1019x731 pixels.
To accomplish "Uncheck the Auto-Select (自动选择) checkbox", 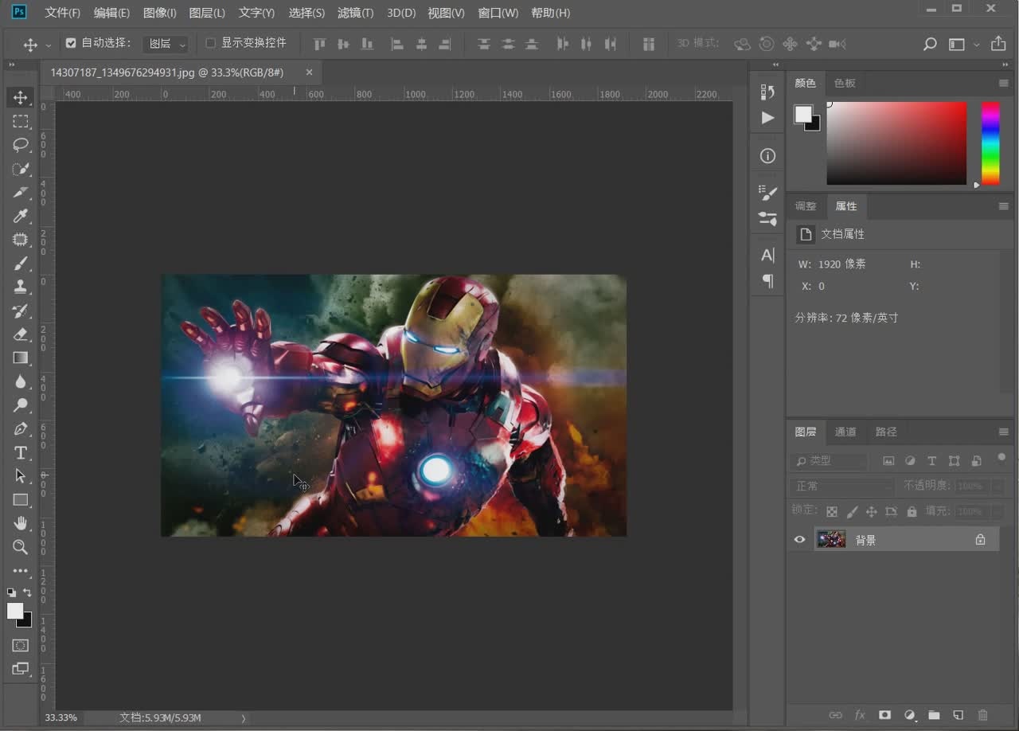I will (x=71, y=43).
